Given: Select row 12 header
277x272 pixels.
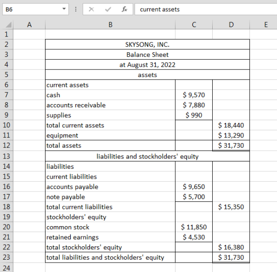Looking at the screenshot, I should 6,146.
